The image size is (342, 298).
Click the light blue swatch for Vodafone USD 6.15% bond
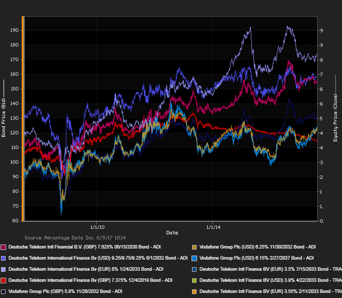coord(194,258)
